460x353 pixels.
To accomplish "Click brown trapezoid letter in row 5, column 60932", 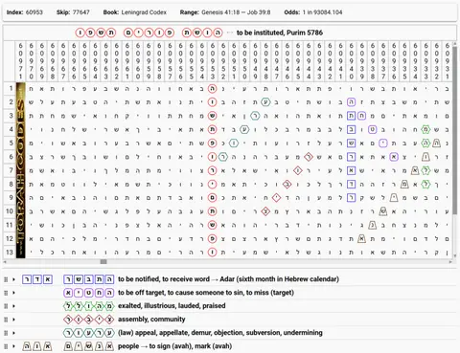I will tap(436, 143).
